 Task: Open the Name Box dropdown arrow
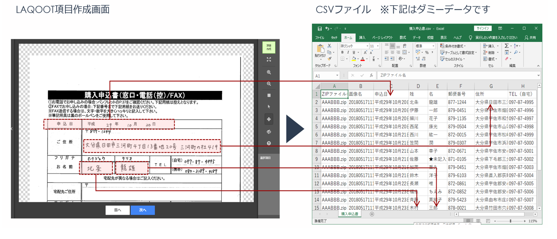[337, 75]
